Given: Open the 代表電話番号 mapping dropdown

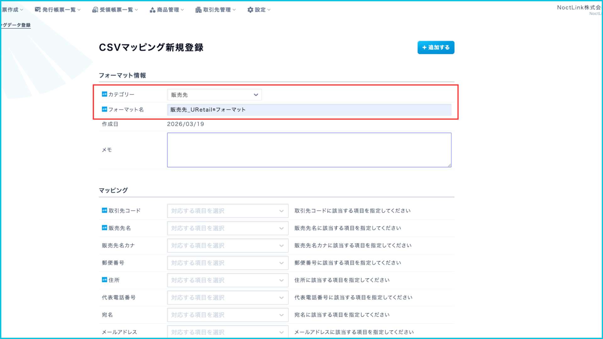Looking at the screenshot, I should click(227, 298).
